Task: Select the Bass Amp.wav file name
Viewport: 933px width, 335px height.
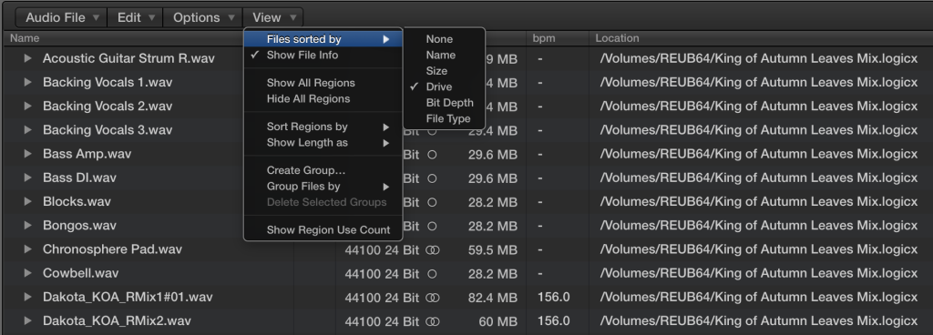Action: point(87,153)
